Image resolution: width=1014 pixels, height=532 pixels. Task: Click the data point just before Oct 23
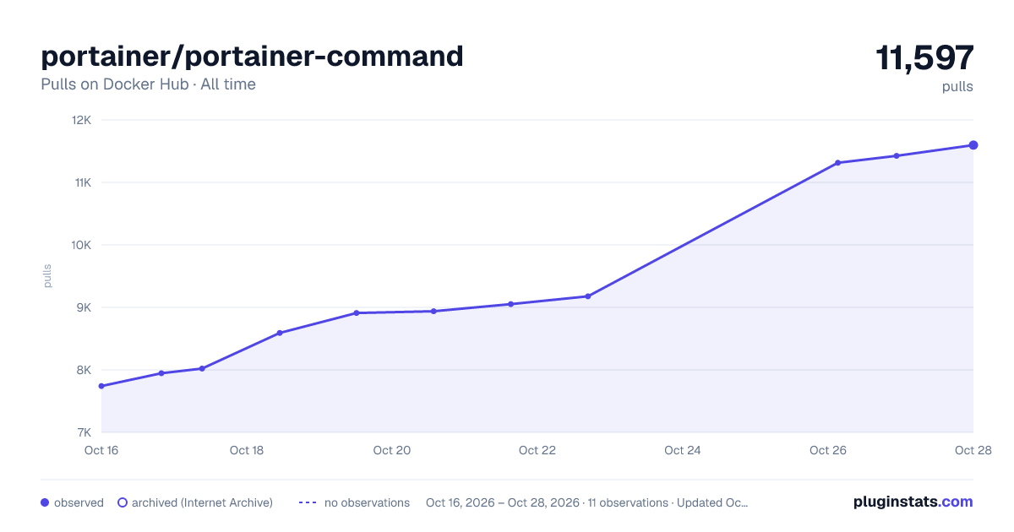pyautogui.click(x=587, y=296)
